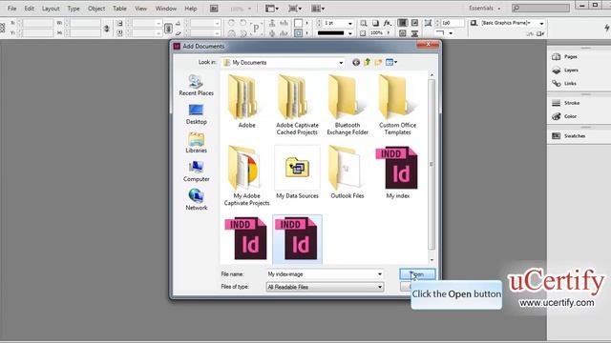Image resolution: width=611 pixels, height=343 pixels.
Task: Open the Table menu
Action: tap(119, 9)
